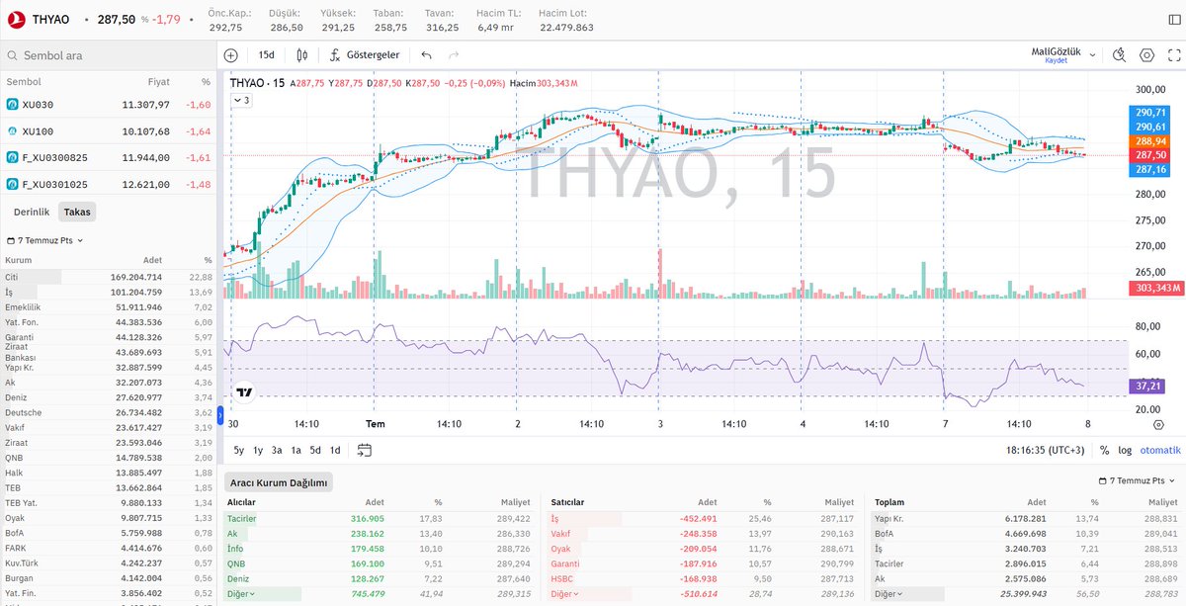
Task: Click the F_XU0301025 symbol icon
Action: tap(13, 184)
